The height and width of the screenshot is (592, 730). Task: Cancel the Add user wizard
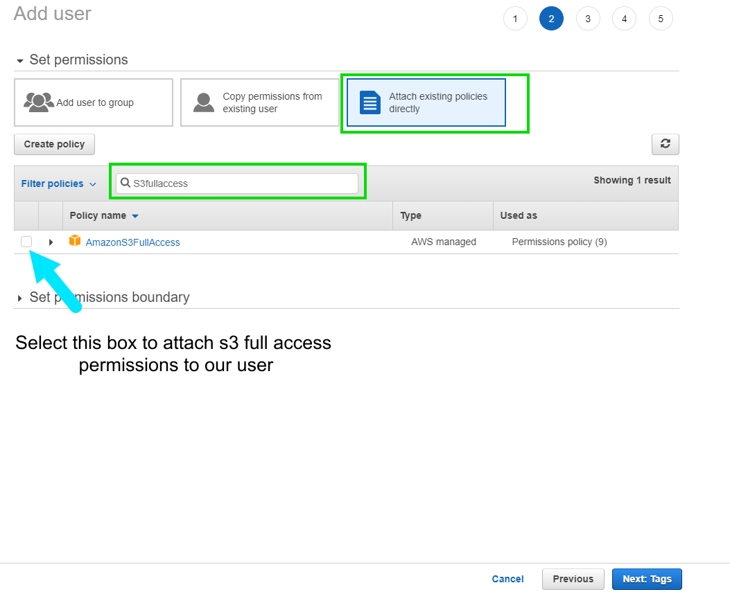pyautogui.click(x=507, y=579)
